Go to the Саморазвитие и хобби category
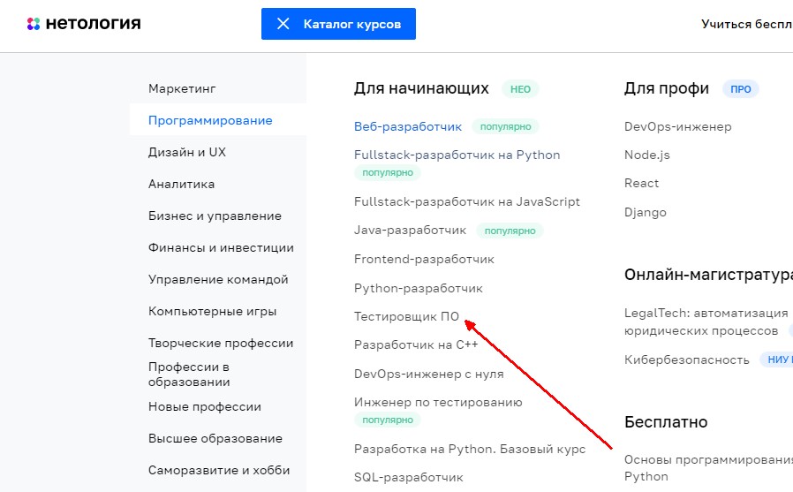The image size is (793, 492). [x=219, y=470]
